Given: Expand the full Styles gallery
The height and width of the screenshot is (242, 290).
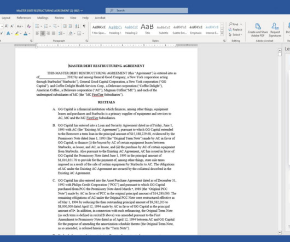Looking at the screenshot, I should (222, 33).
